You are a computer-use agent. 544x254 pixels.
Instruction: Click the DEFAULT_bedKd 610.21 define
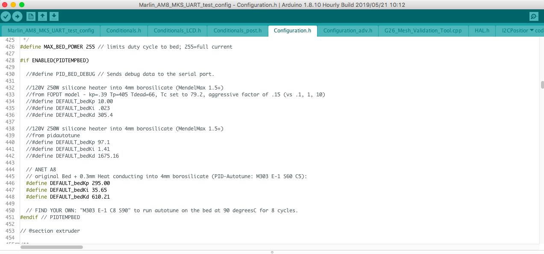click(68, 197)
